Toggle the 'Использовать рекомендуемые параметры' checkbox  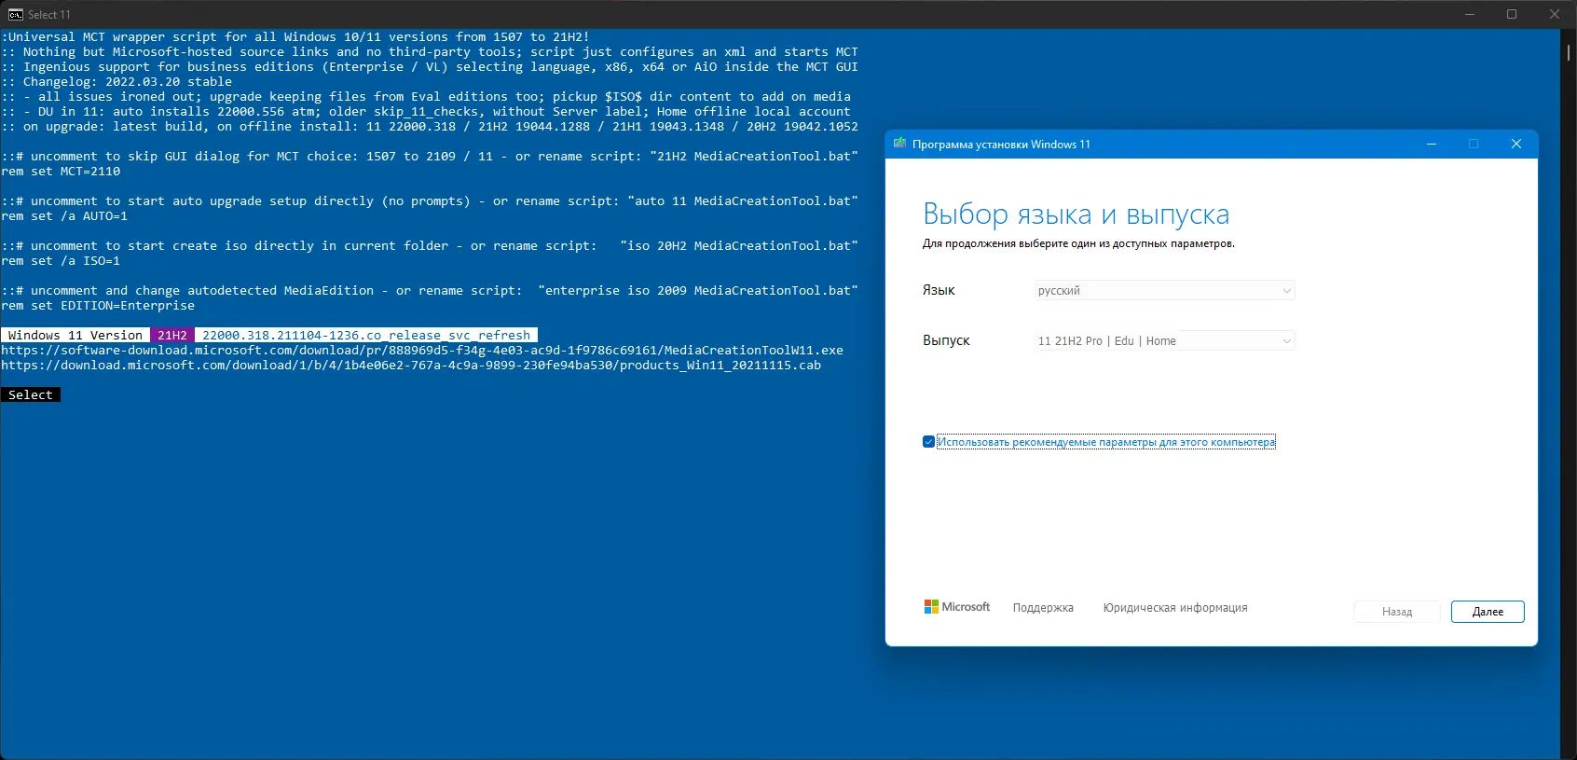click(928, 442)
